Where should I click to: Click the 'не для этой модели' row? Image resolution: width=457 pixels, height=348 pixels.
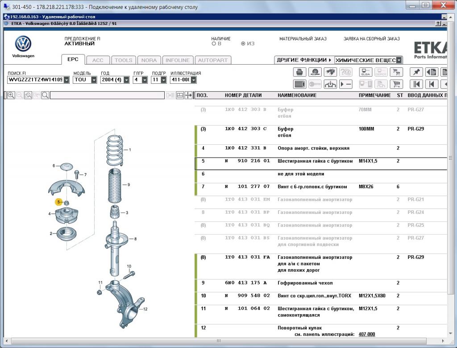(x=320, y=176)
